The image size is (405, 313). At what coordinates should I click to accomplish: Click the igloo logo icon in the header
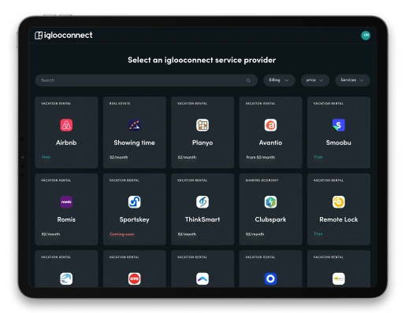click(x=39, y=35)
